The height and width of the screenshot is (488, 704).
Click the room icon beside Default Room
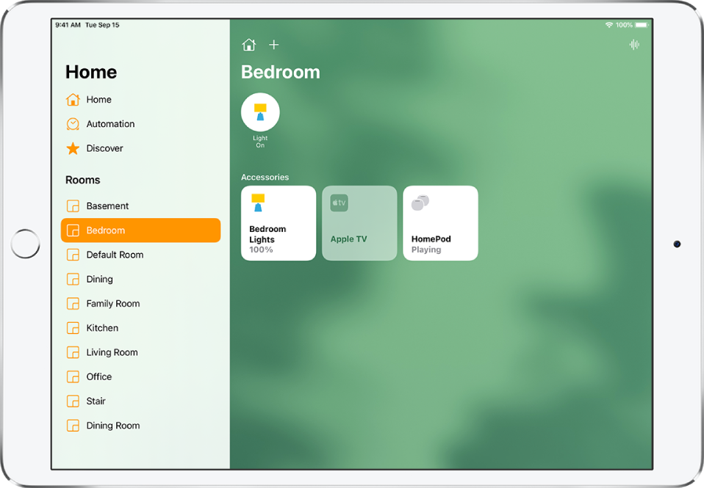(73, 255)
